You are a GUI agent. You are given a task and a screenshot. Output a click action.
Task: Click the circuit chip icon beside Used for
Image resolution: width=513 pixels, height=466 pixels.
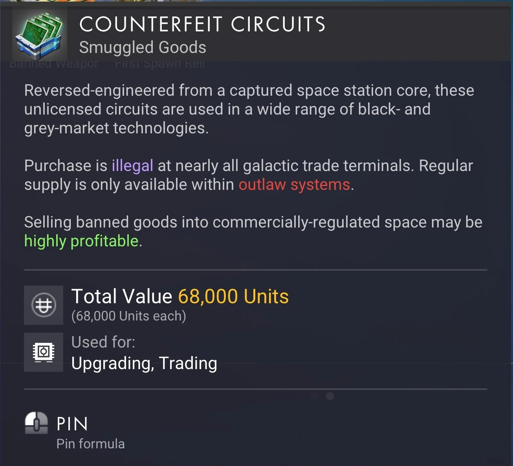44,352
